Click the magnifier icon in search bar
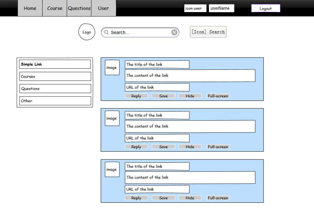314x209 pixels. click(106, 32)
